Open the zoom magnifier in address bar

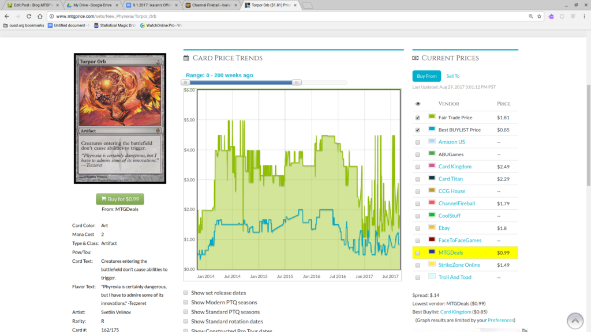coord(531,16)
